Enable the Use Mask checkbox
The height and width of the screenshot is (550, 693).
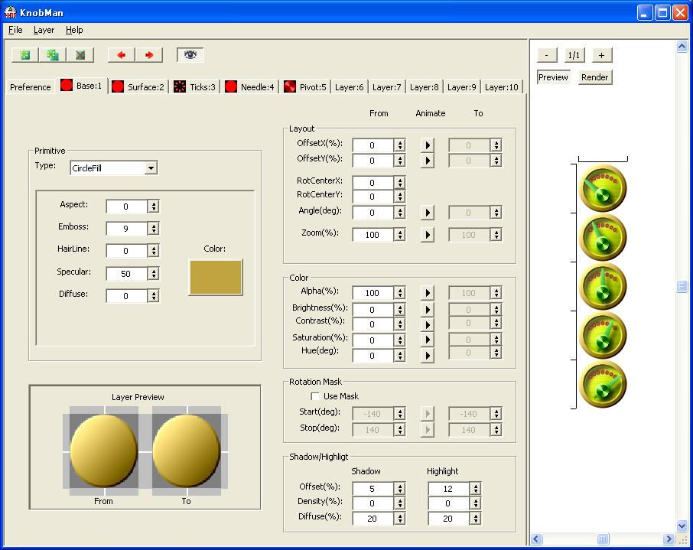(x=315, y=396)
